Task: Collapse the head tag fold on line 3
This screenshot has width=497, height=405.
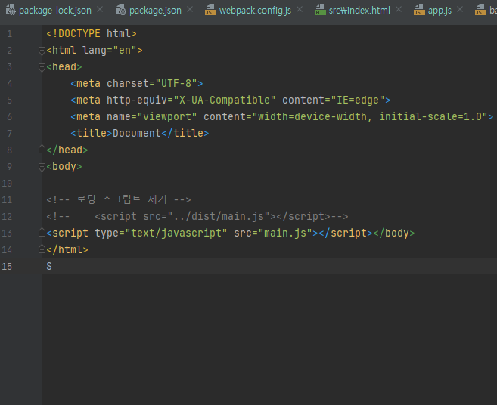Action: (x=42, y=67)
